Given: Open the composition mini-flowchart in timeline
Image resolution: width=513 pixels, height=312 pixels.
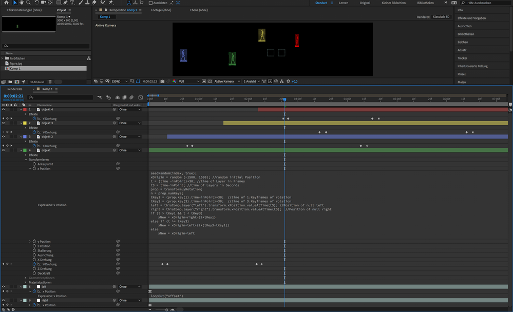Looking at the screenshot, I should point(100,98).
